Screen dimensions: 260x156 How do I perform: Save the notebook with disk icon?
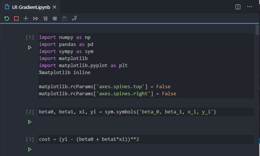click(x=65, y=18)
